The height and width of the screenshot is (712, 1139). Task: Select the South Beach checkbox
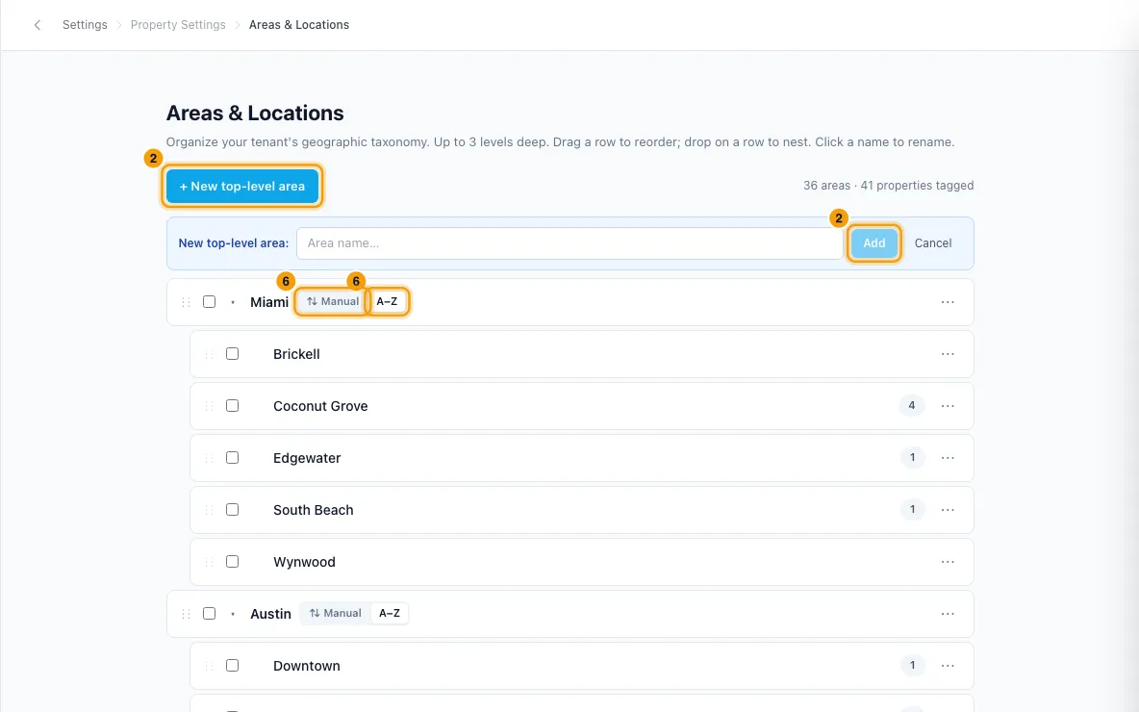pos(233,509)
